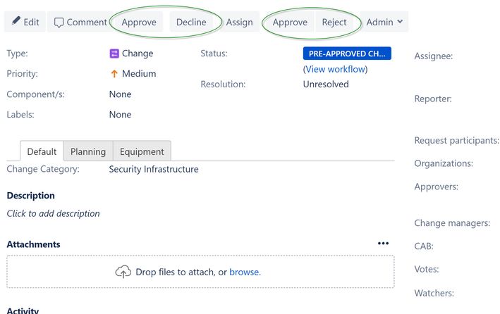500x314 pixels.
Task: Open the Comment button in toolbar
Action: (x=80, y=22)
